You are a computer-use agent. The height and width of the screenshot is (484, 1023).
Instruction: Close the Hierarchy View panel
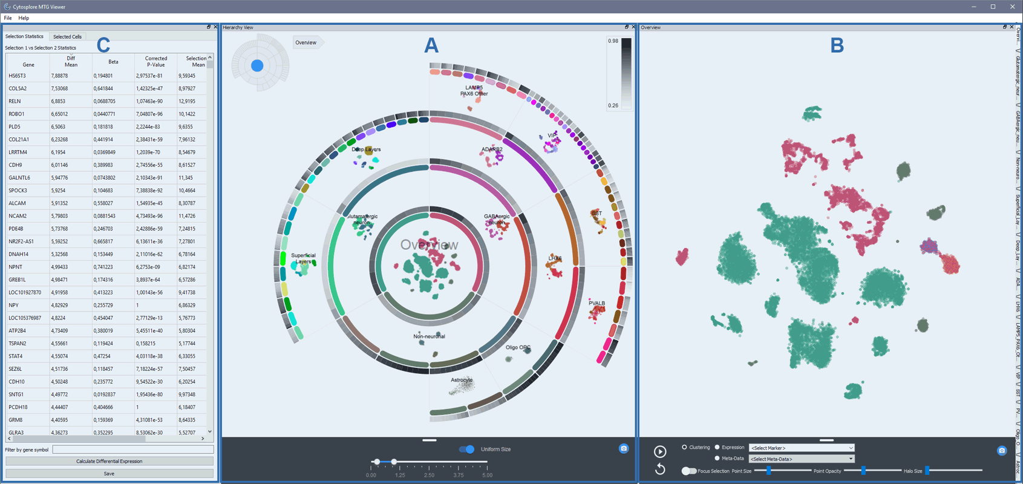click(633, 27)
